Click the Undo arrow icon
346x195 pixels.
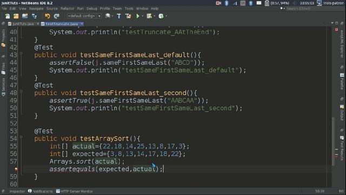[x=48, y=16]
